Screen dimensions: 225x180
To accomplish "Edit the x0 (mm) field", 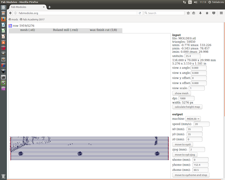I will click(194, 129).
